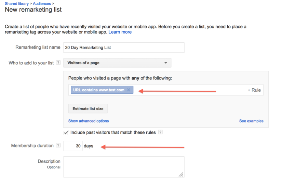Open help icon after Include past visitors
Image resolution: width=295 pixels, height=178 pixels.
tap(160, 132)
